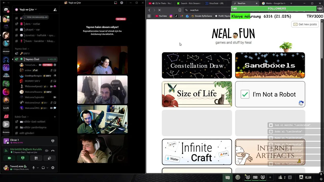Jump to Yeni Okunmamışlar unread messages
The image size is (324, 182).
tap(35, 17)
